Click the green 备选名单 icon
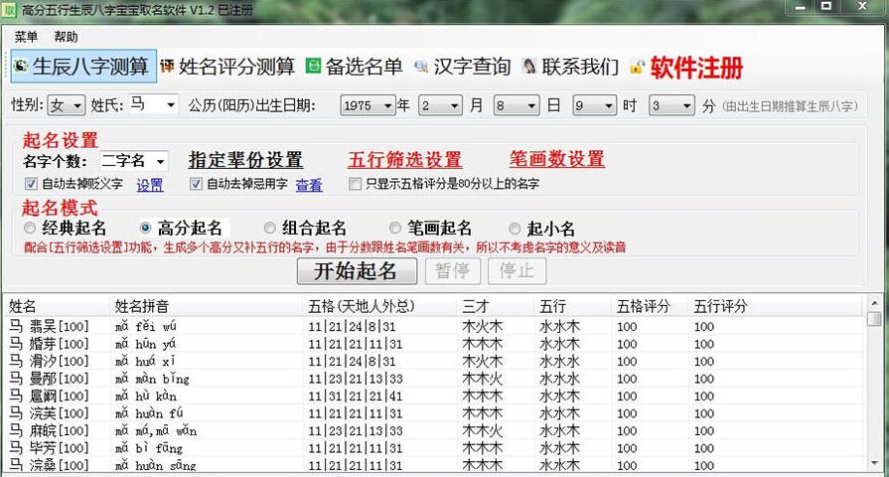Image resolution: width=889 pixels, height=477 pixels. [x=313, y=67]
